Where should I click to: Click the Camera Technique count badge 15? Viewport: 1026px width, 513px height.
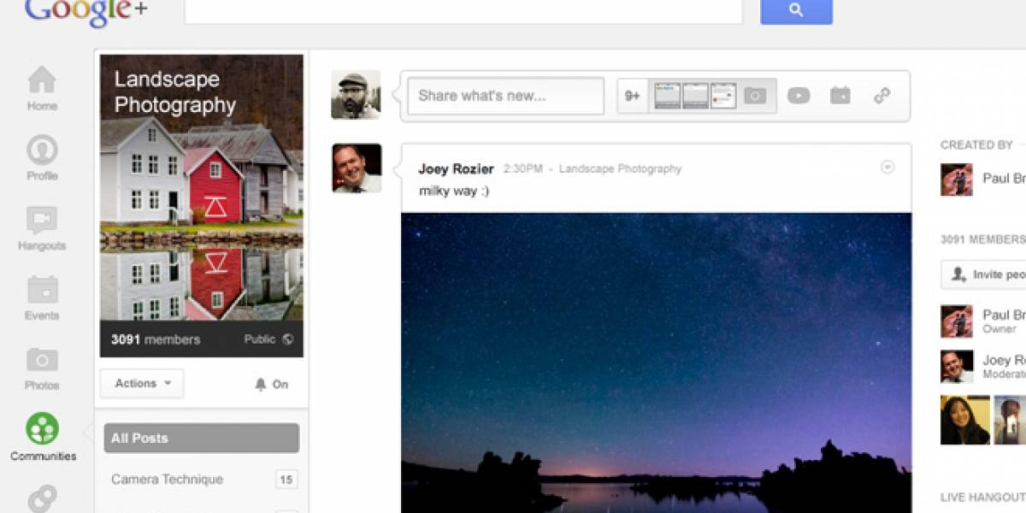pyautogui.click(x=286, y=480)
